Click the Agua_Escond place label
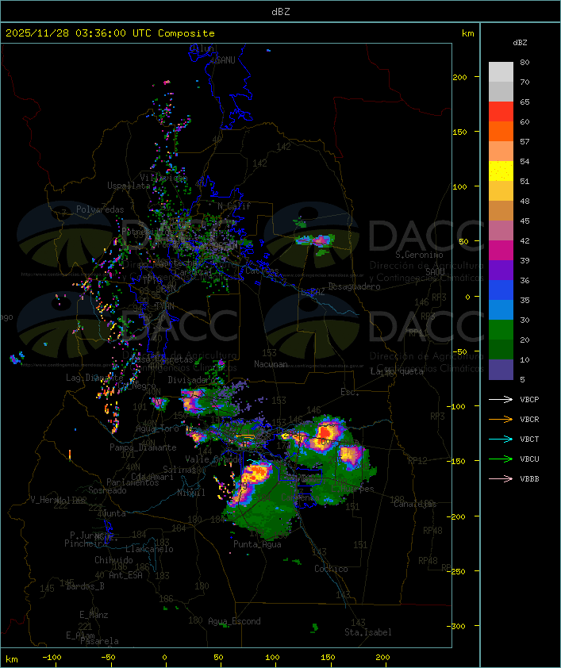Image resolution: width=561 pixels, height=668 pixels. (234, 621)
